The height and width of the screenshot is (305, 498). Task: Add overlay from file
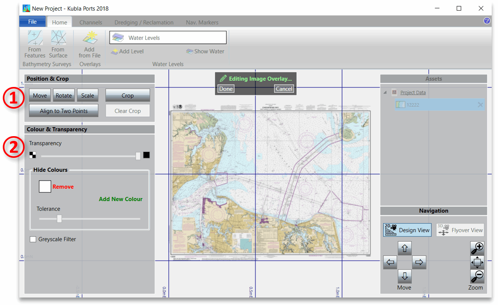[90, 44]
